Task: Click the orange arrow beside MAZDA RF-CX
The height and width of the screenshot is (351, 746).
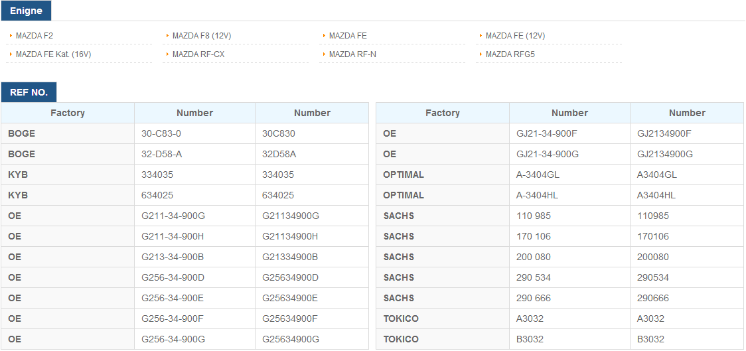Action: click(168, 54)
